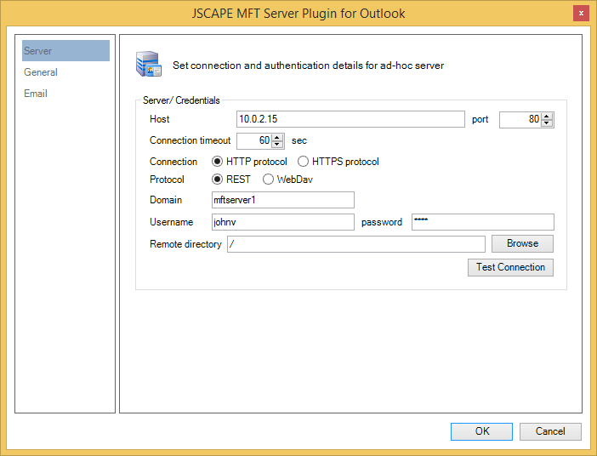Click the port number field
This screenshot has height=456, width=597.
pos(520,120)
